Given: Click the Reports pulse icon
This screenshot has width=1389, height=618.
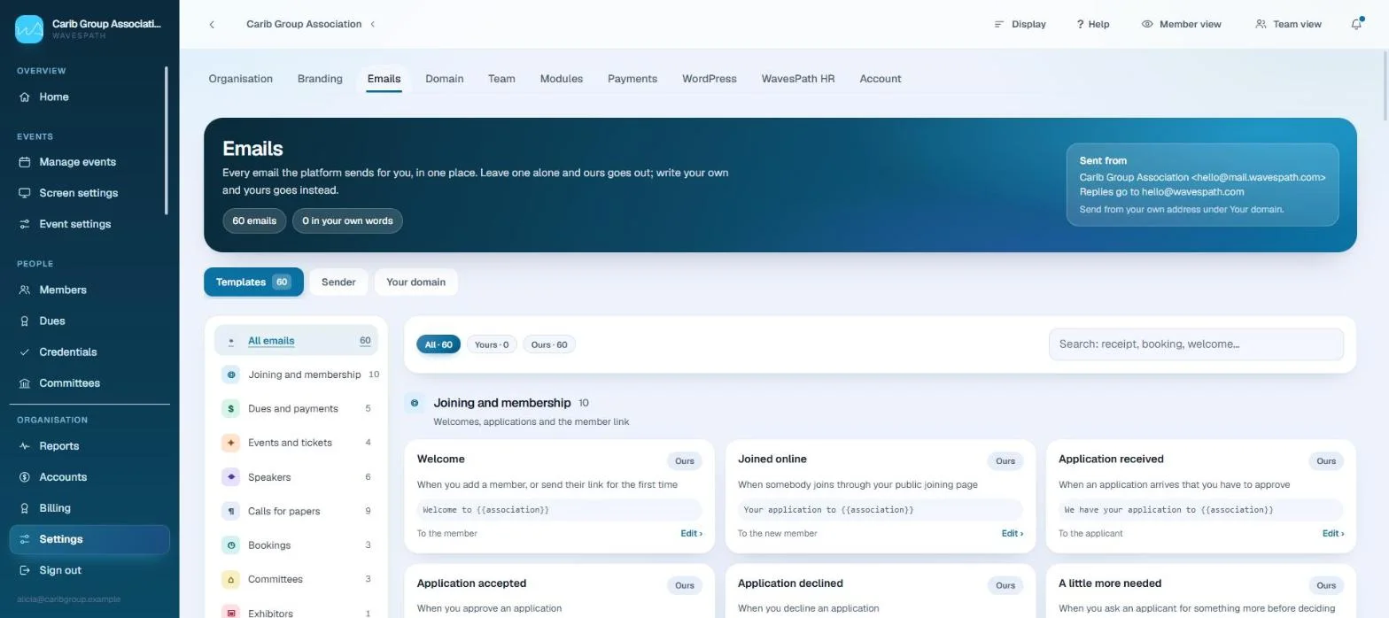Looking at the screenshot, I should (25, 446).
